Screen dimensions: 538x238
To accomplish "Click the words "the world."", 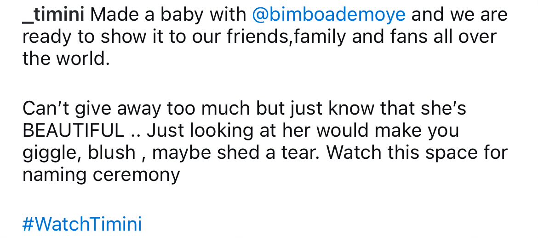I will (x=66, y=59).
